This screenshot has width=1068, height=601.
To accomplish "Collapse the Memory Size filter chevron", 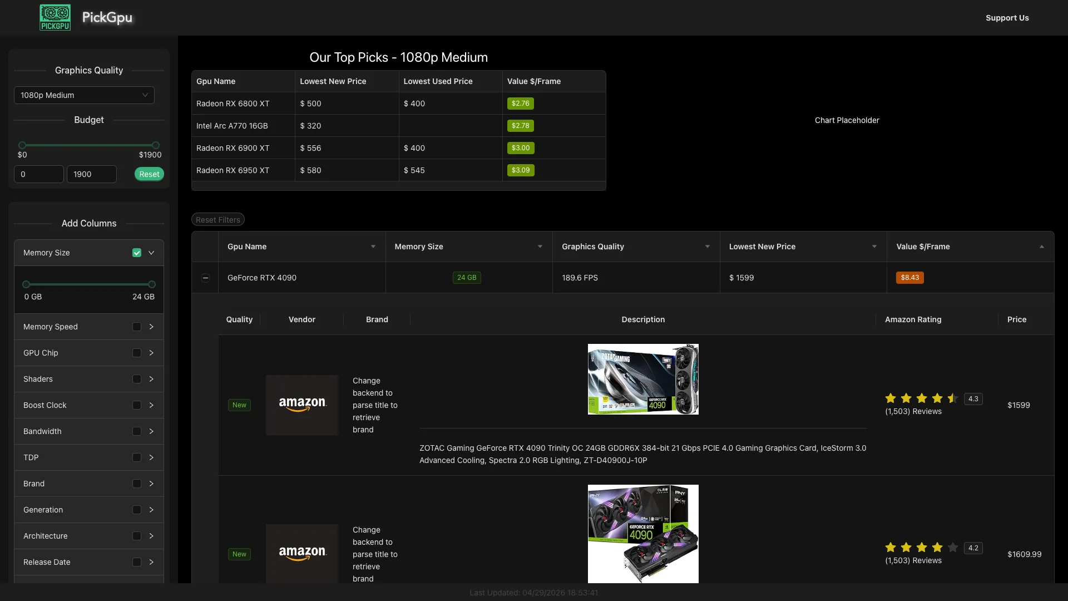I will click(151, 253).
